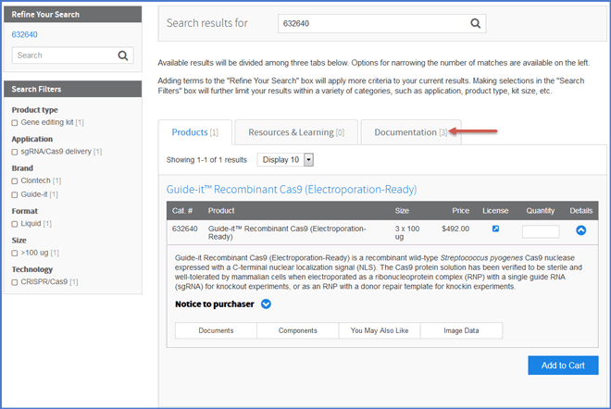The width and height of the screenshot is (611, 409).
Task: Click the Product type filter heading
Action: [x=34, y=110]
